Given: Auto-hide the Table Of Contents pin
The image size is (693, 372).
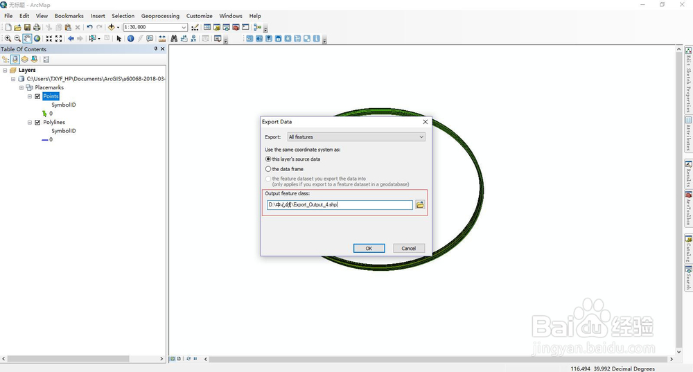Looking at the screenshot, I should click(155, 49).
